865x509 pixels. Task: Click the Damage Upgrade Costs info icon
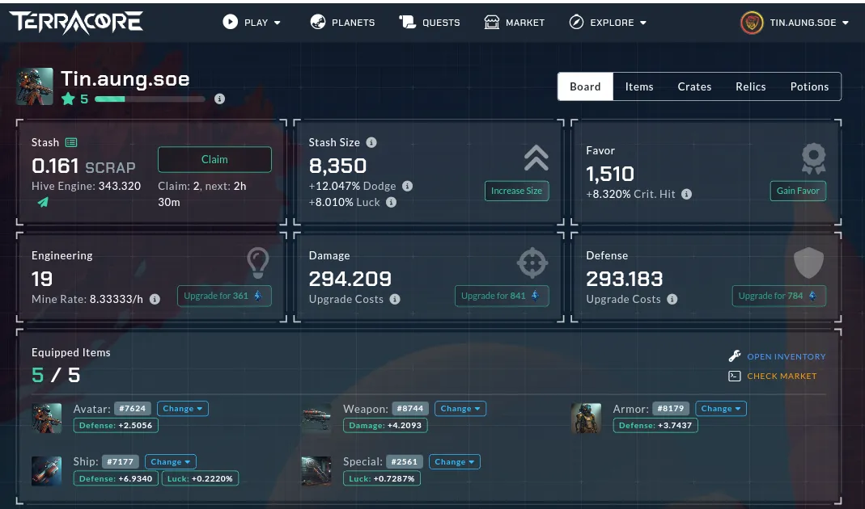pos(395,299)
